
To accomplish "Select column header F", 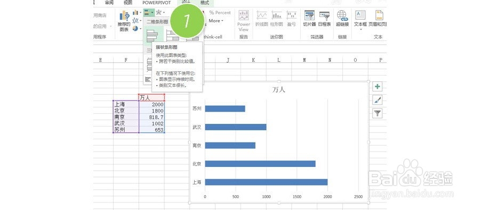I will pyautogui.click(x=126, y=60).
